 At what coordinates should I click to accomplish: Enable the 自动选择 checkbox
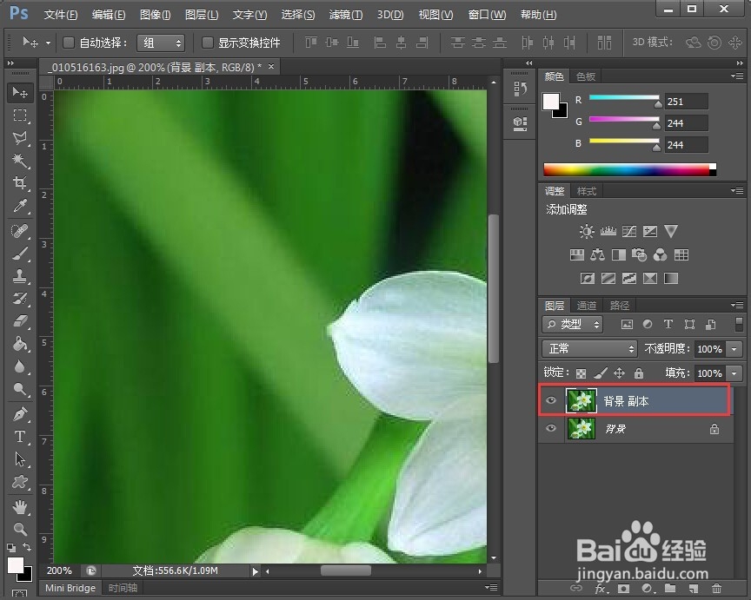click(x=69, y=43)
